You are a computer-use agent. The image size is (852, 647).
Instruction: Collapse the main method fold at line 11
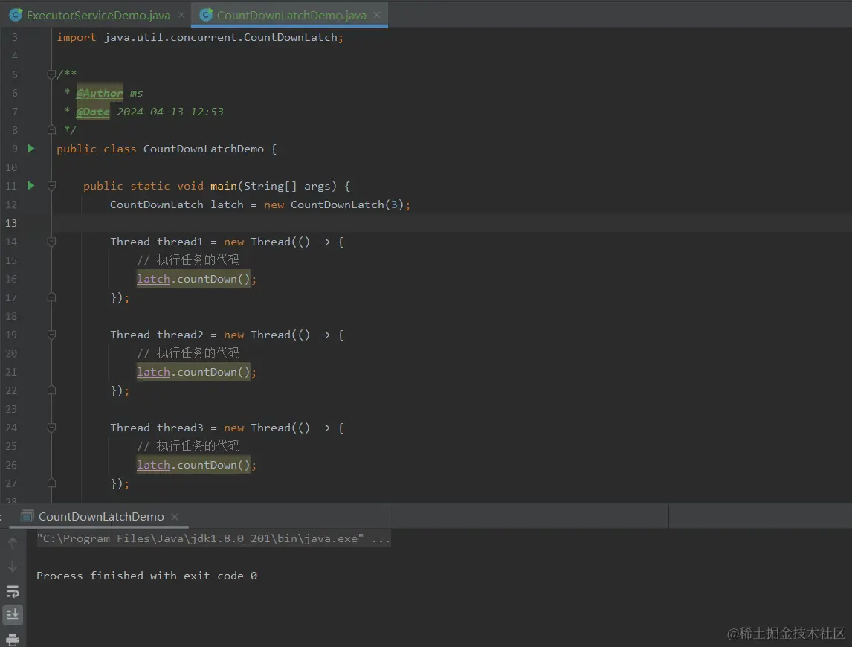(51, 186)
